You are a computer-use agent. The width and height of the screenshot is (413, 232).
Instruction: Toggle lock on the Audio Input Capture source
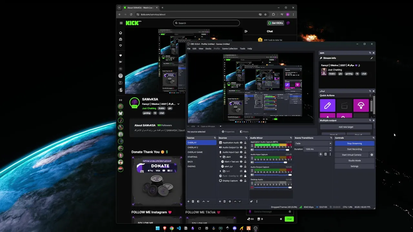click(245, 152)
